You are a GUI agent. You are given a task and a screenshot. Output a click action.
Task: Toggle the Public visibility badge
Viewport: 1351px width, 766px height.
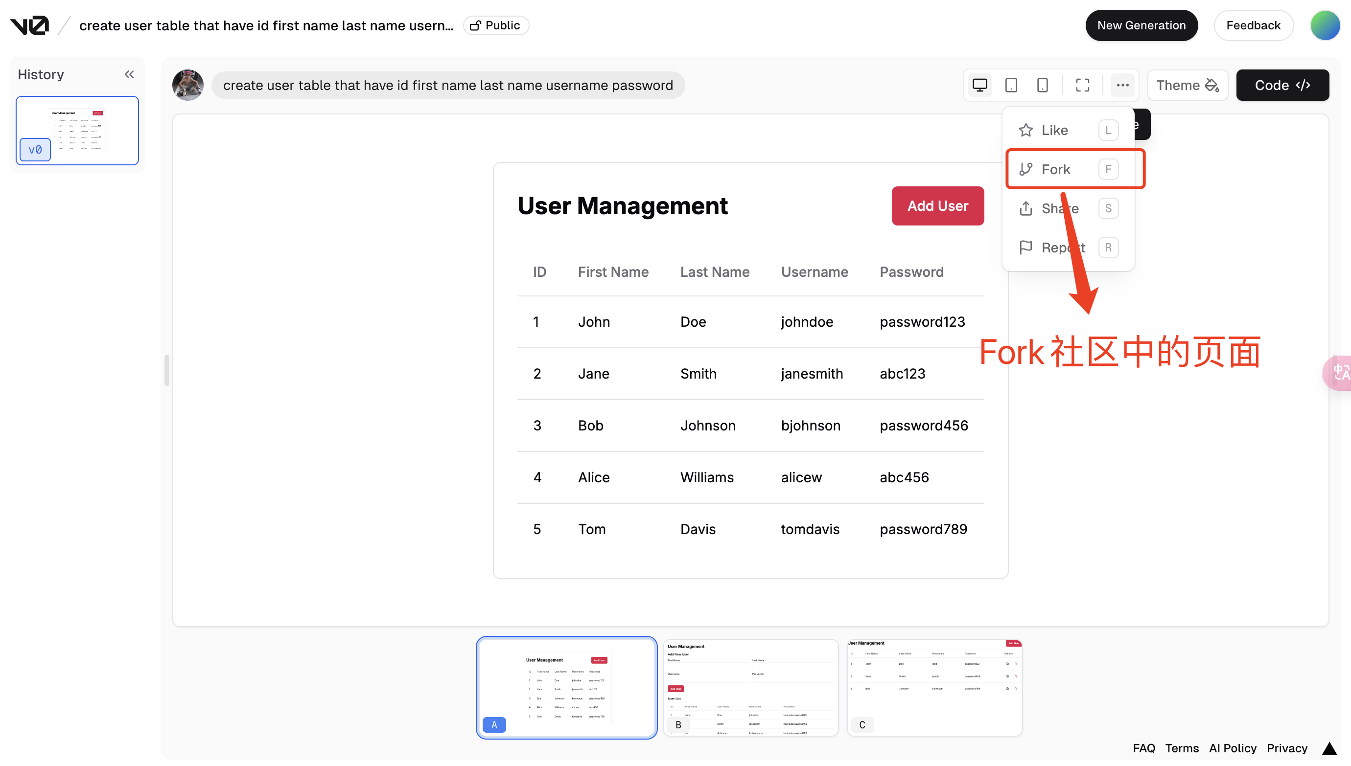(496, 25)
